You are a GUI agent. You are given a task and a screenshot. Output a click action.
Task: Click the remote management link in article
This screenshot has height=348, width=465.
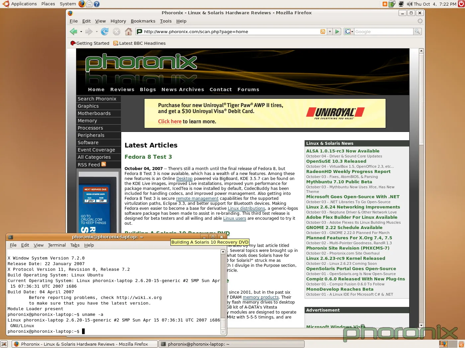click(197, 199)
